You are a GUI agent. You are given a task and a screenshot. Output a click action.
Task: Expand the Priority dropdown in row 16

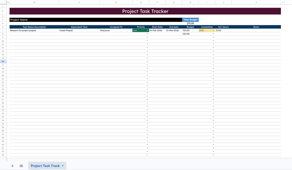pos(147,62)
